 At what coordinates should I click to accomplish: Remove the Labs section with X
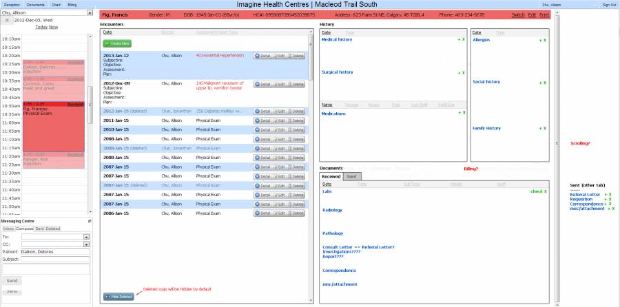coord(546,191)
